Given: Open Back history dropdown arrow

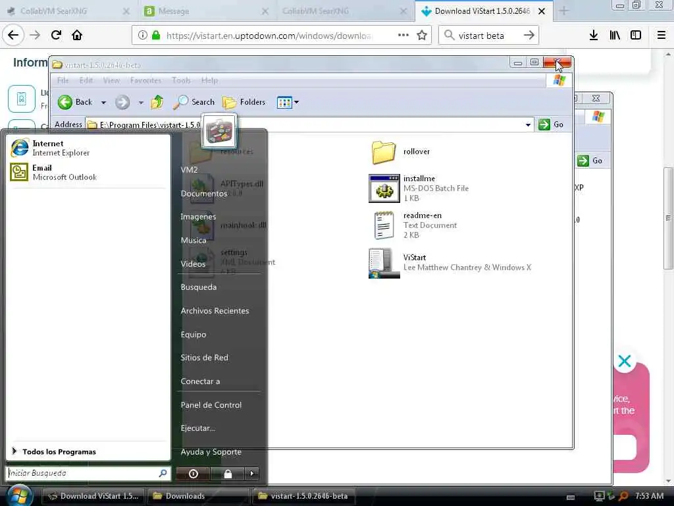Looking at the screenshot, I should coord(103,102).
